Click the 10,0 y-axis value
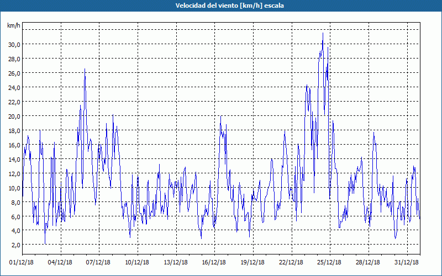This screenshot has width=442, height=276. coord(14,188)
